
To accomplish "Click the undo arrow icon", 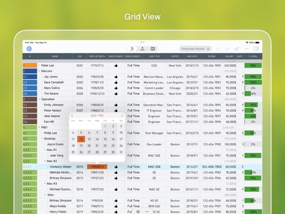I will click(217, 49).
